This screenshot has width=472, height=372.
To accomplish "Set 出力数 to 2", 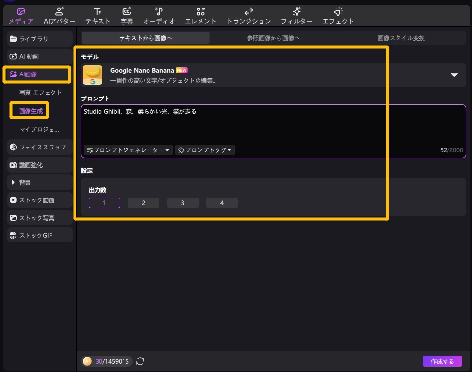I will 143,202.
